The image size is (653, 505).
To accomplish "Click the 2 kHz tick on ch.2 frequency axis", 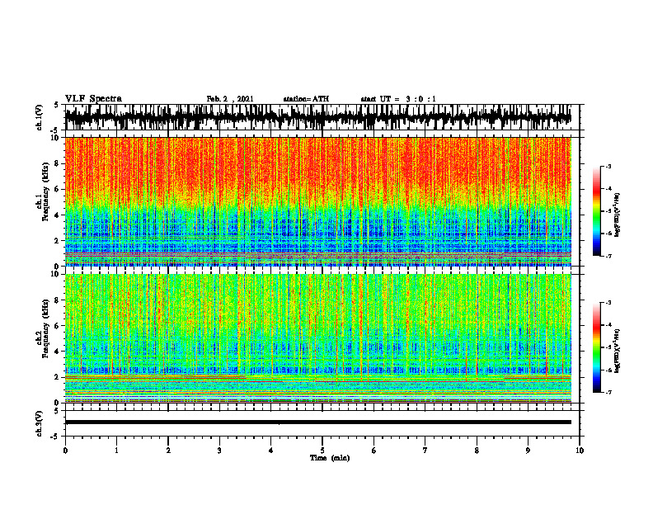I will pos(58,377).
